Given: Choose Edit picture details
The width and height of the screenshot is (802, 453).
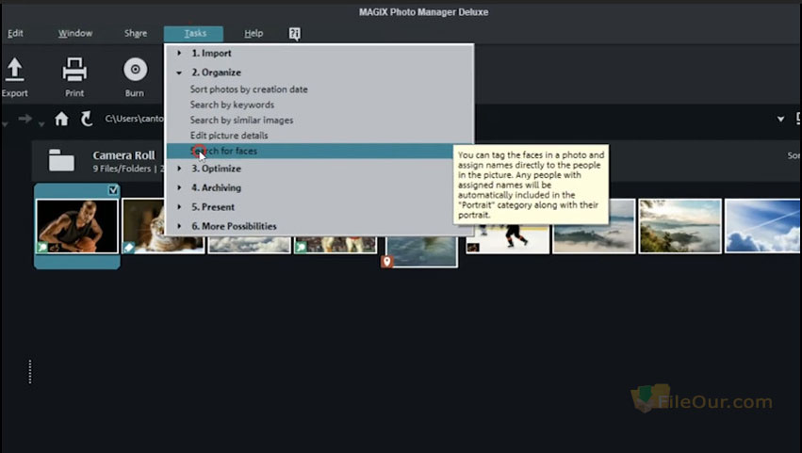Looking at the screenshot, I should (x=229, y=135).
